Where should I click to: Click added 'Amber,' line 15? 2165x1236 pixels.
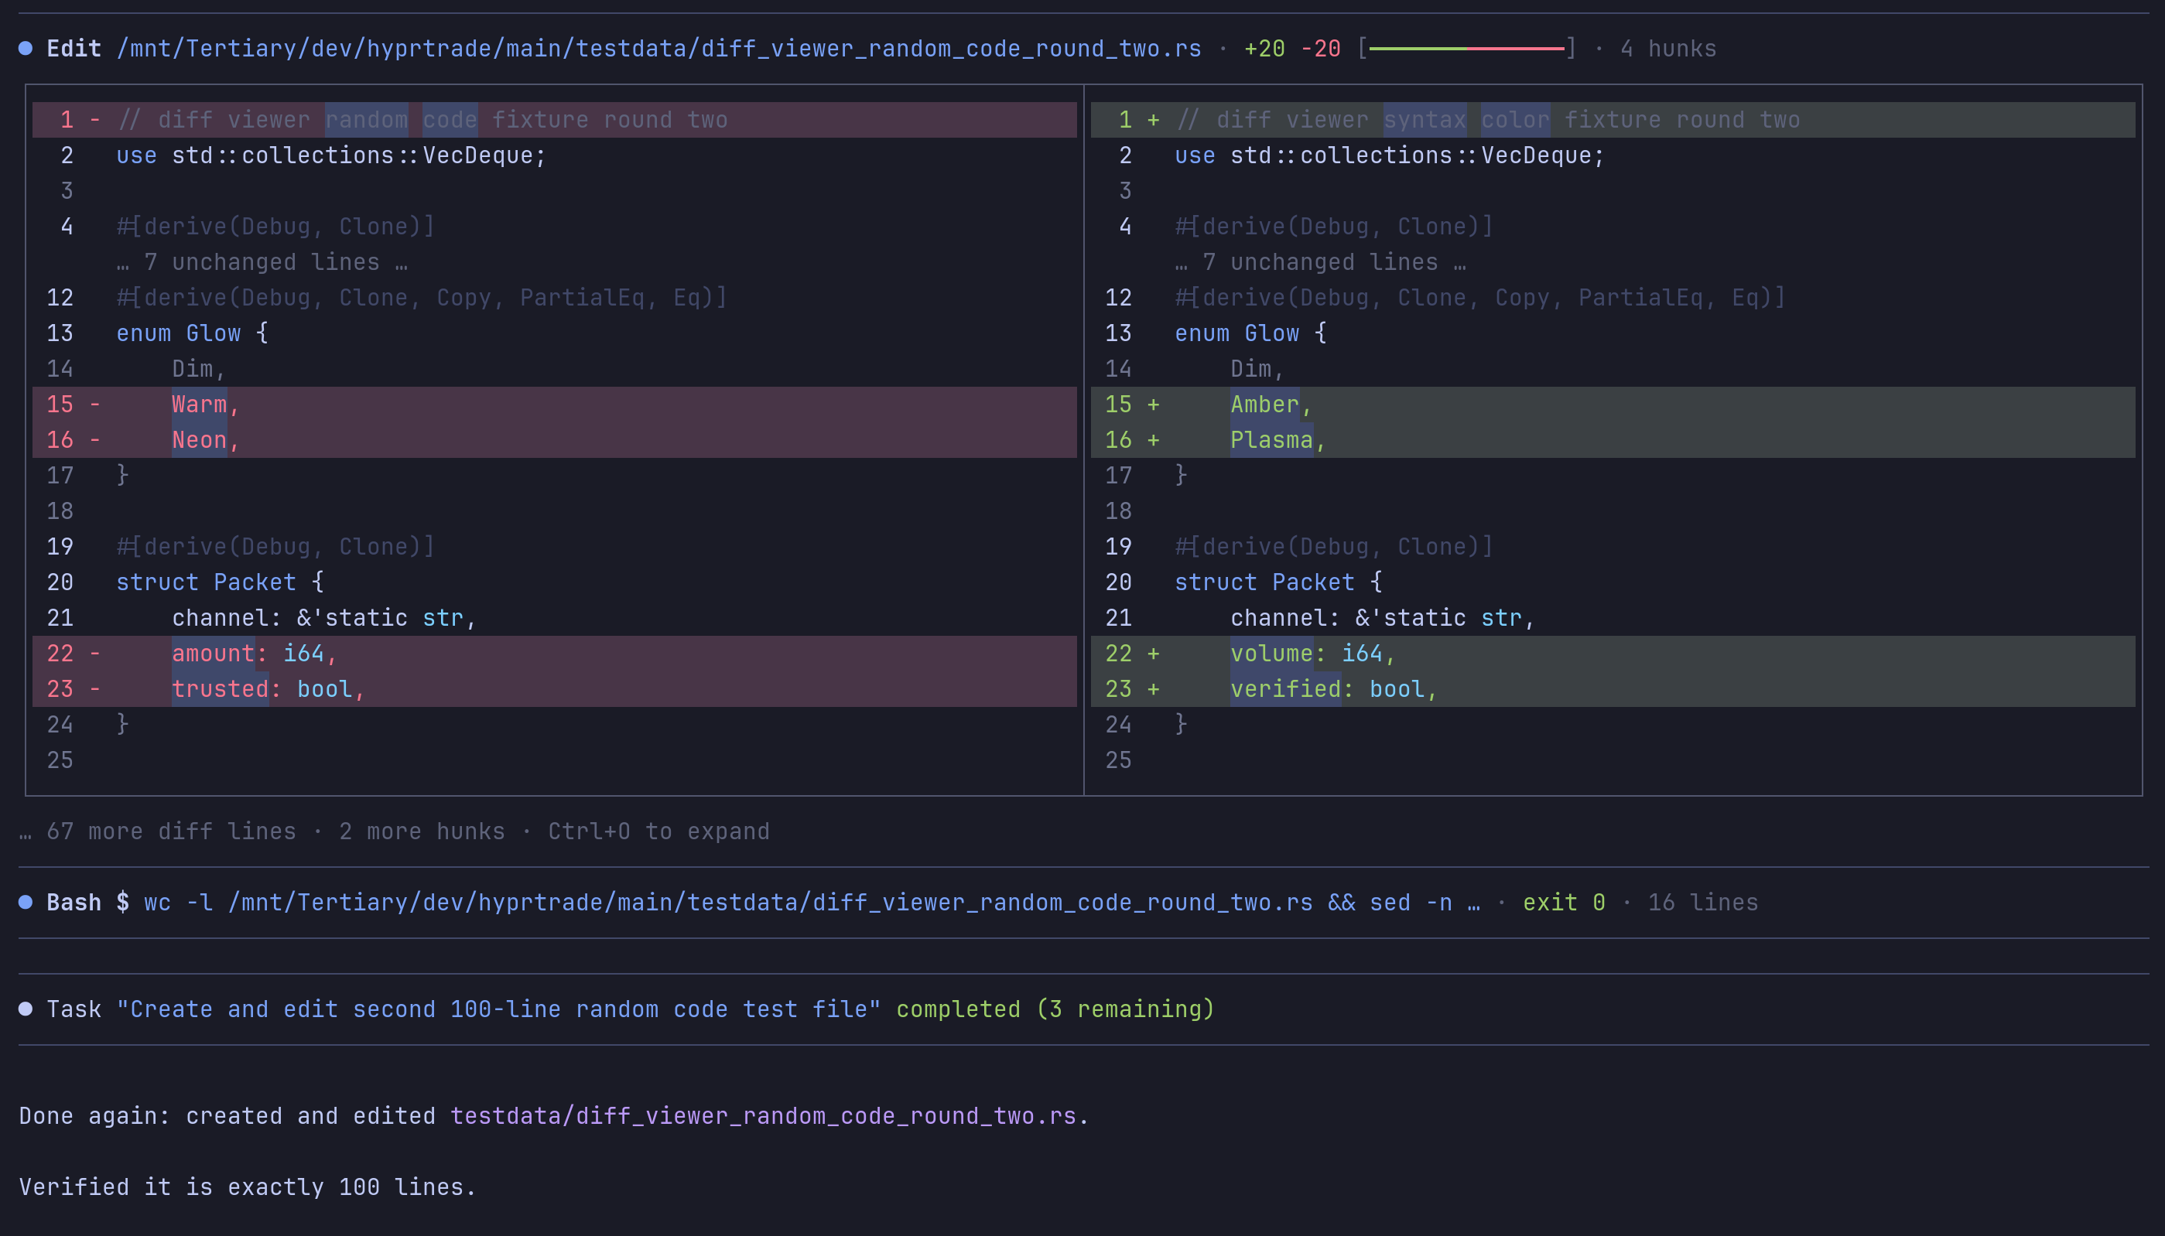pyautogui.click(x=1613, y=404)
